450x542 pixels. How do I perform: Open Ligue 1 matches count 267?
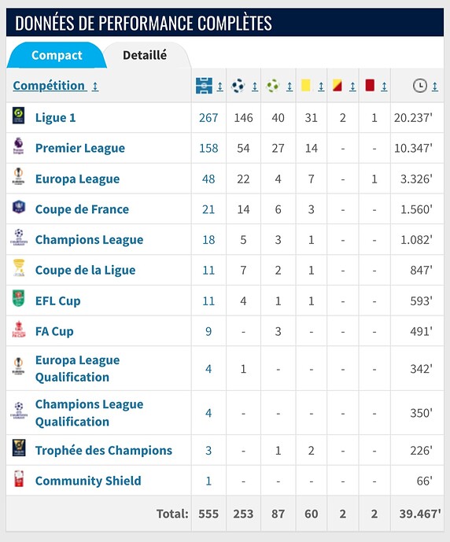pos(208,118)
